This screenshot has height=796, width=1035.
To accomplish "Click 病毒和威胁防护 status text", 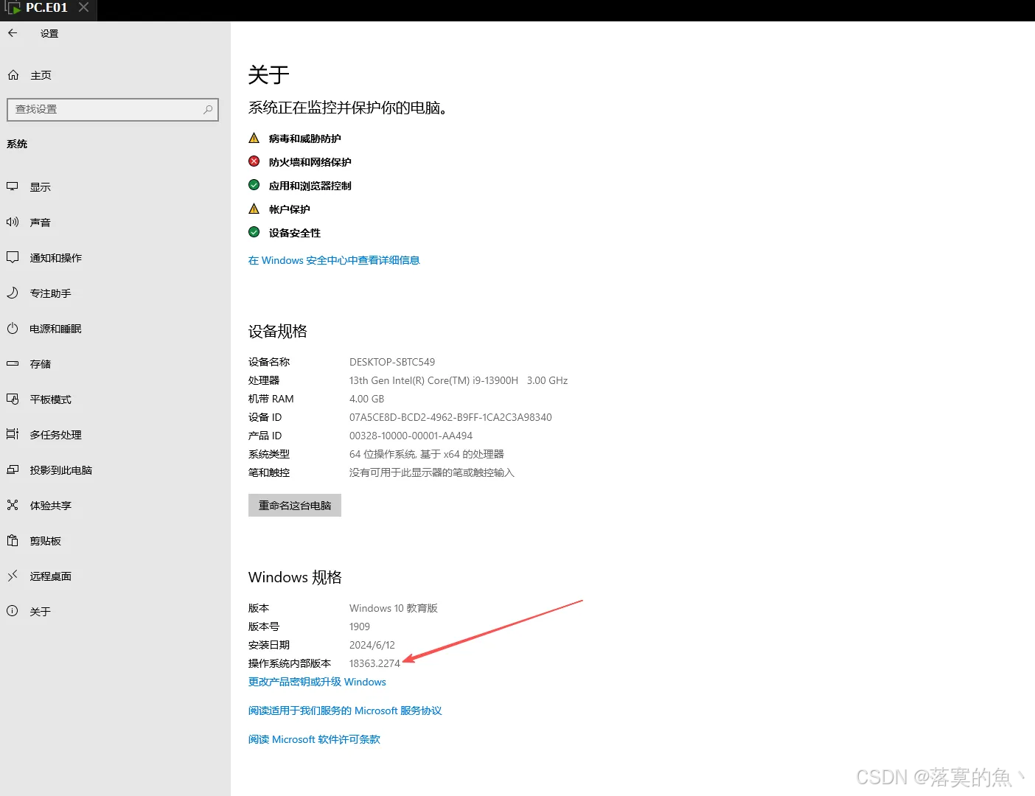I will point(304,139).
